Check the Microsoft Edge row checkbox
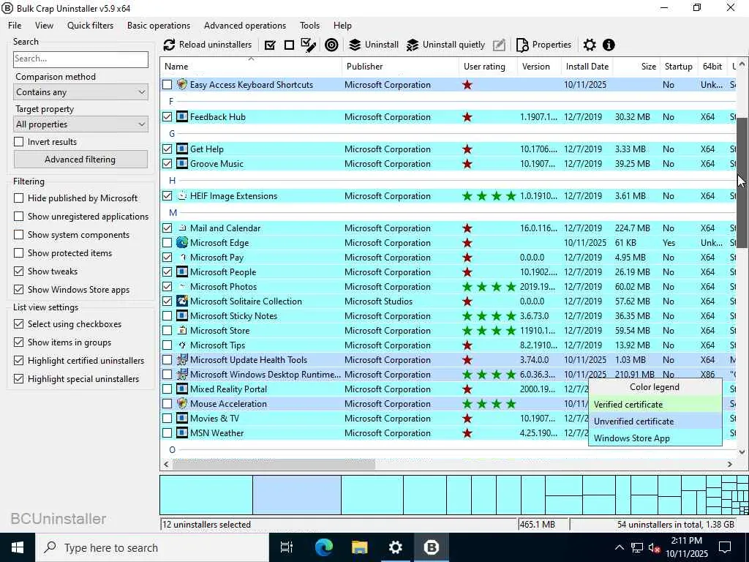Screen dimensions: 749x562 [168, 243]
